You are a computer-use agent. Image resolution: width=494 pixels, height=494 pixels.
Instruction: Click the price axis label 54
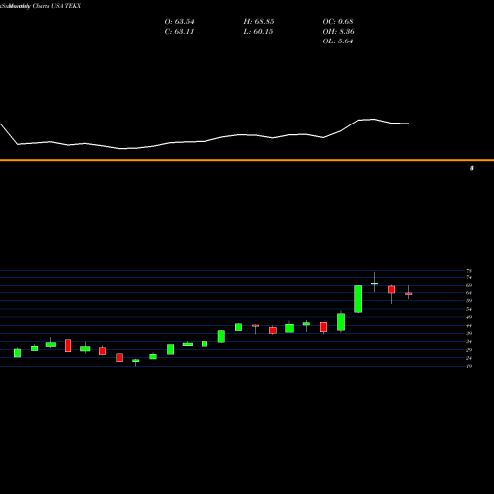469,309
